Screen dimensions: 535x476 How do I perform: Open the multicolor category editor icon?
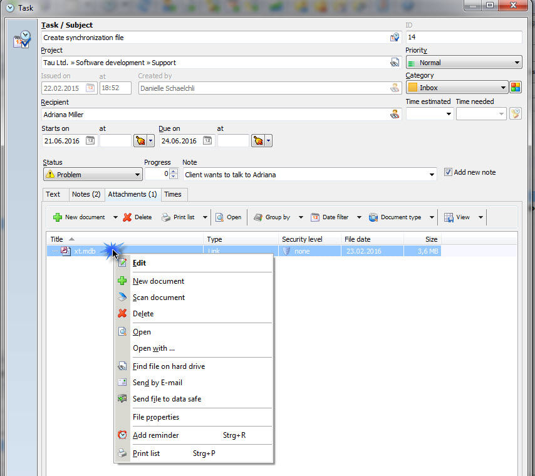click(516, 88)
